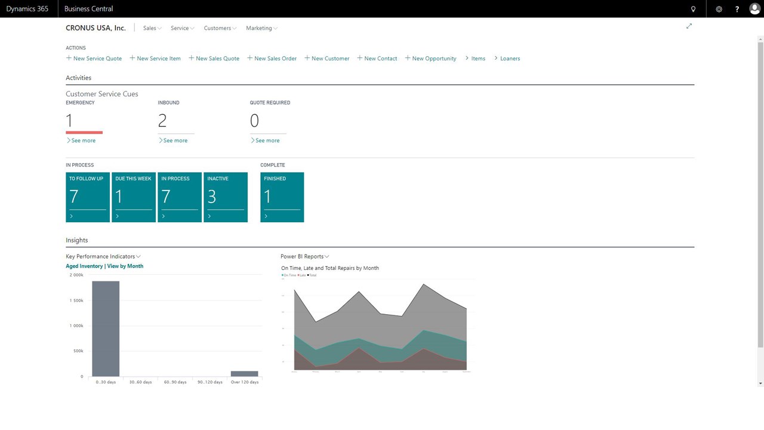
Task: Click the plus icon for New Contact
Action: click(360, 58)
